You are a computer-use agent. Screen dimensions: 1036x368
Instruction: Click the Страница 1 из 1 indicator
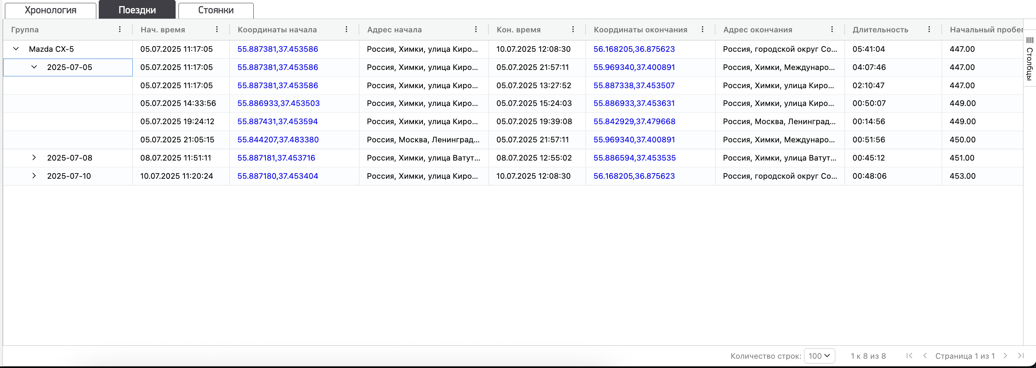(x=965, y=356)
